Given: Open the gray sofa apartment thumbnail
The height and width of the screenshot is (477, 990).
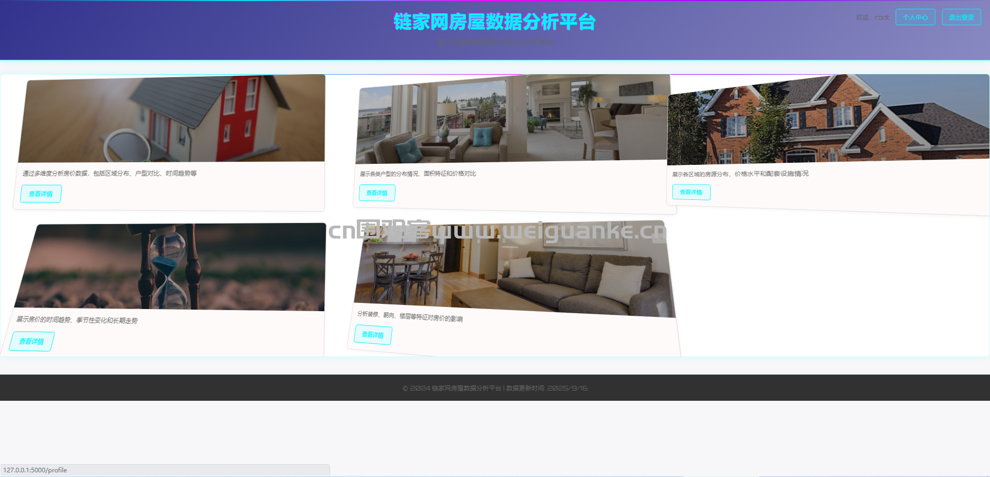Looking at the screenshot, I should [514, 268].
